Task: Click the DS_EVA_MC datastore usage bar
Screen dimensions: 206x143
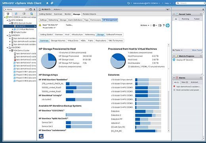Action: (x=148, y=131)
